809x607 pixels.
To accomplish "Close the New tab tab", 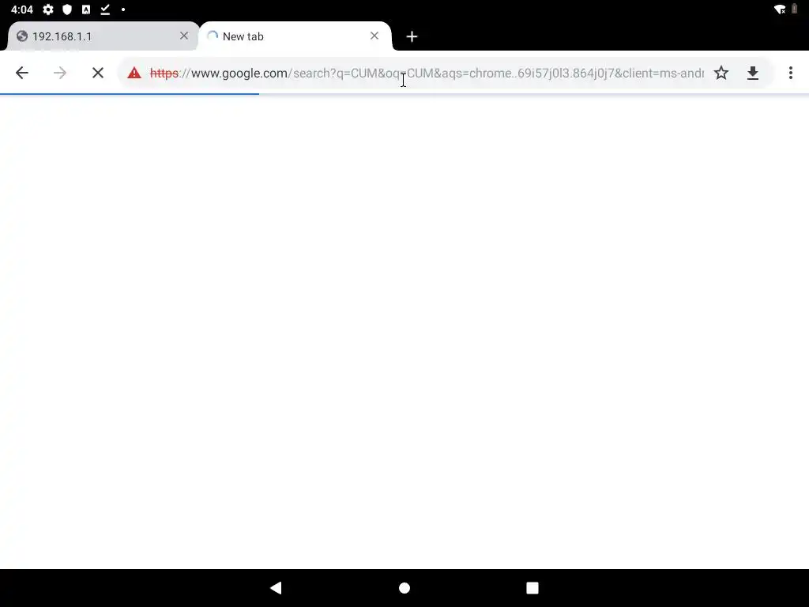I will pos(374,36).
